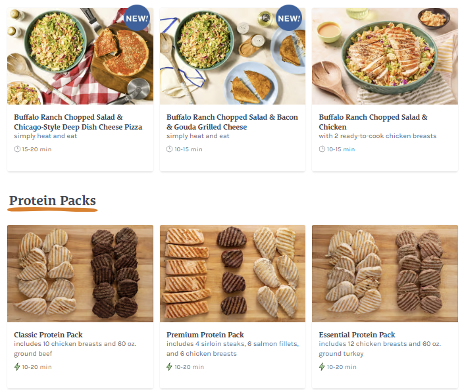The height and width of the screenshot is (390, 462).
Task: View the Premium Protein Pack image
Action: (232, 274)
